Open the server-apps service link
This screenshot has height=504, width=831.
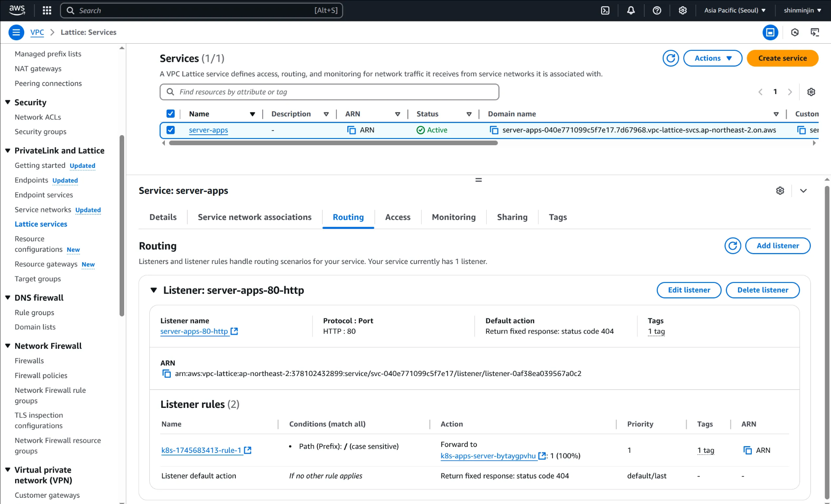coord(208,130)
